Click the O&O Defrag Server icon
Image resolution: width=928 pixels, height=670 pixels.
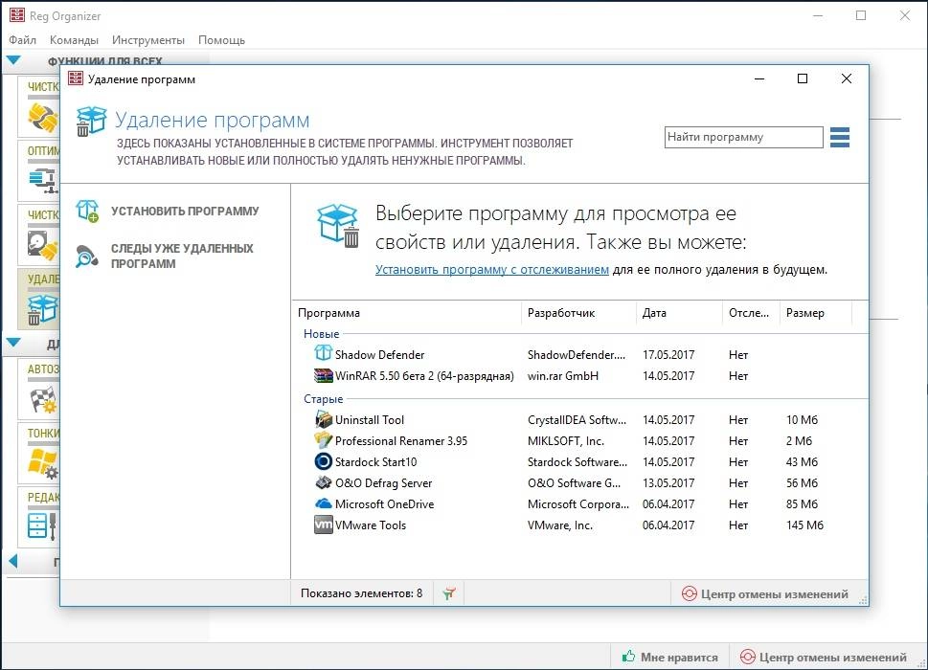tap(323, 482)
